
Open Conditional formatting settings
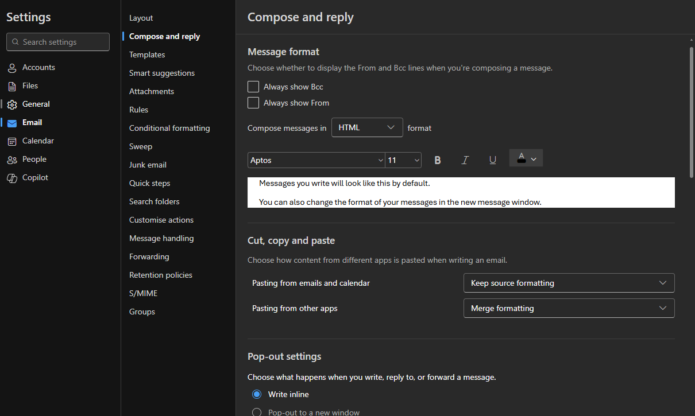click(169, 128)
